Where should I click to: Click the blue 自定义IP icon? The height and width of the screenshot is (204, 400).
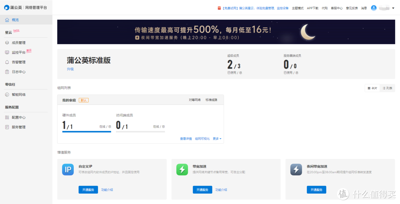68,170
